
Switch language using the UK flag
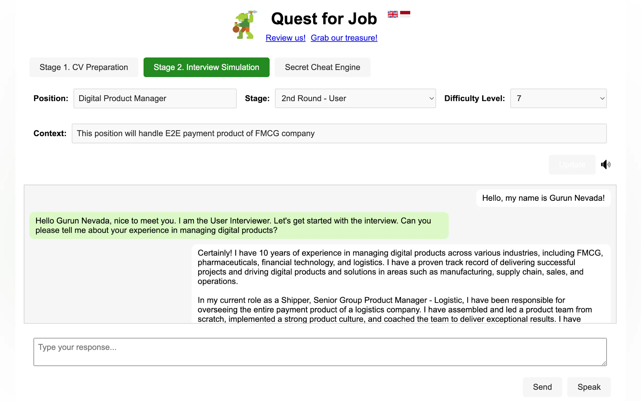click(x=392, y=14)
